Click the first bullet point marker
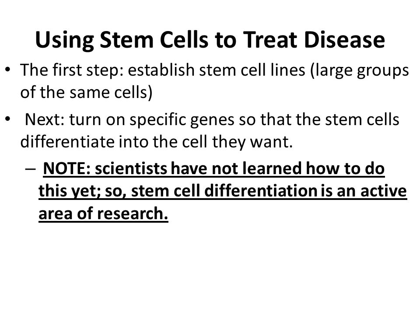 pos(8,70)
